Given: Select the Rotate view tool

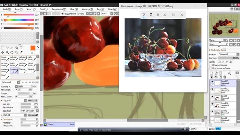Looking at the screenshot, I should [x=12, y=52].
